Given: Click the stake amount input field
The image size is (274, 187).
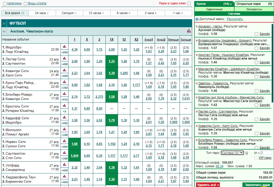Looking at the screenshot, I should click(266, 153).
